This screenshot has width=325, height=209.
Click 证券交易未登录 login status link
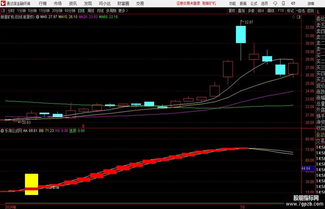tap(188, 3)
